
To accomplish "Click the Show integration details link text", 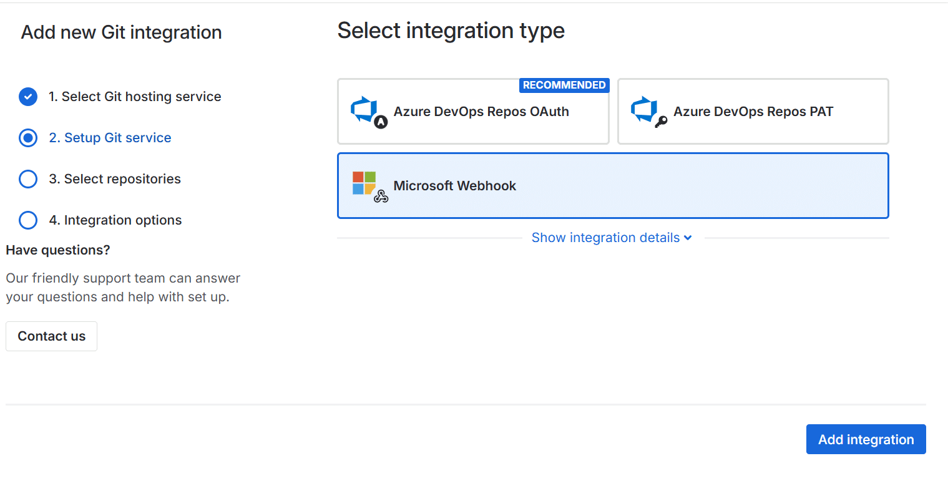I will pyautogui.click(x=605, y=238).
